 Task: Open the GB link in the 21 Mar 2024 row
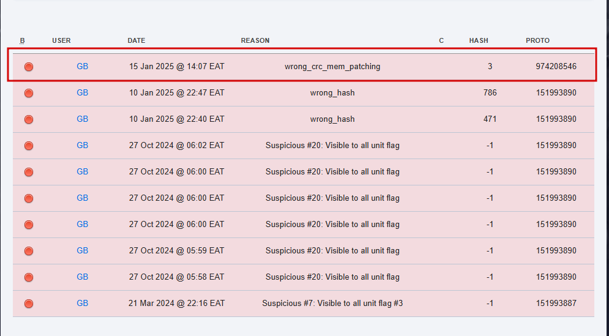pos(83,304)
